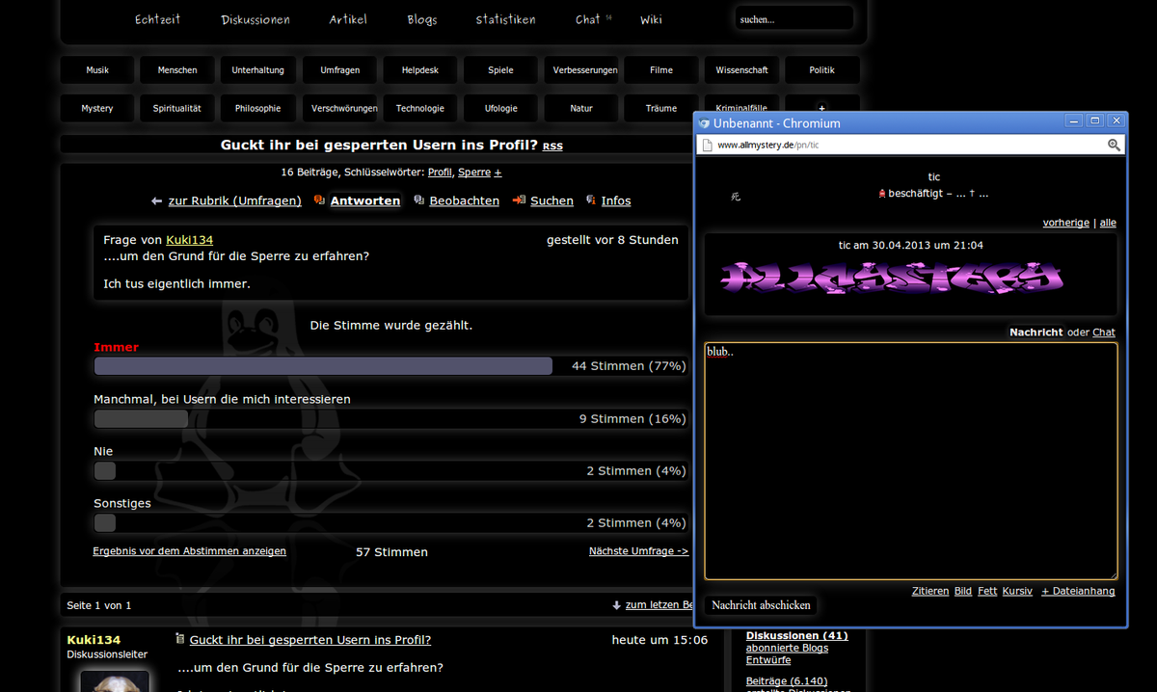Select the Träume category

tap(661, 109)
